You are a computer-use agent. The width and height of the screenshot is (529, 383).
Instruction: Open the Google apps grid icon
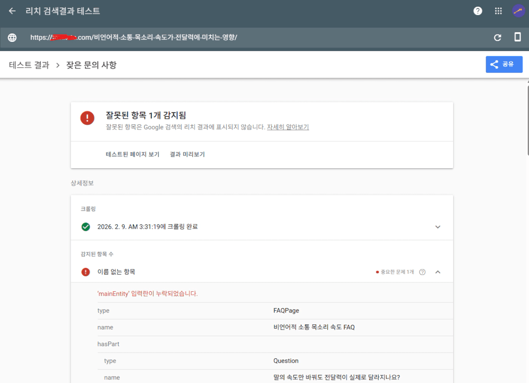pos(498,11)
